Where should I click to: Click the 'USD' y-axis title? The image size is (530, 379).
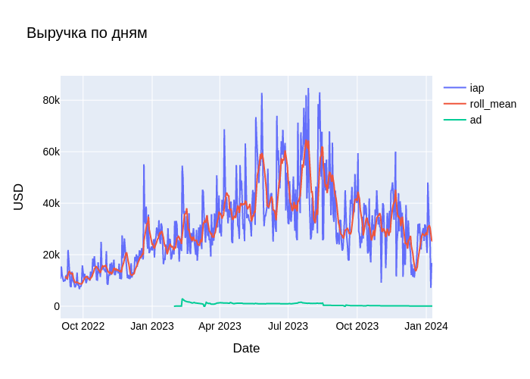point(19,197)
